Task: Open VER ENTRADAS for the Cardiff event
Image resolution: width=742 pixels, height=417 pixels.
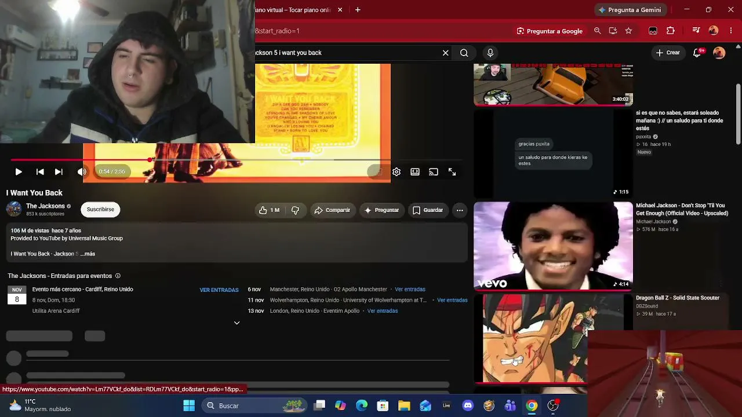Action: click(219, 290)
